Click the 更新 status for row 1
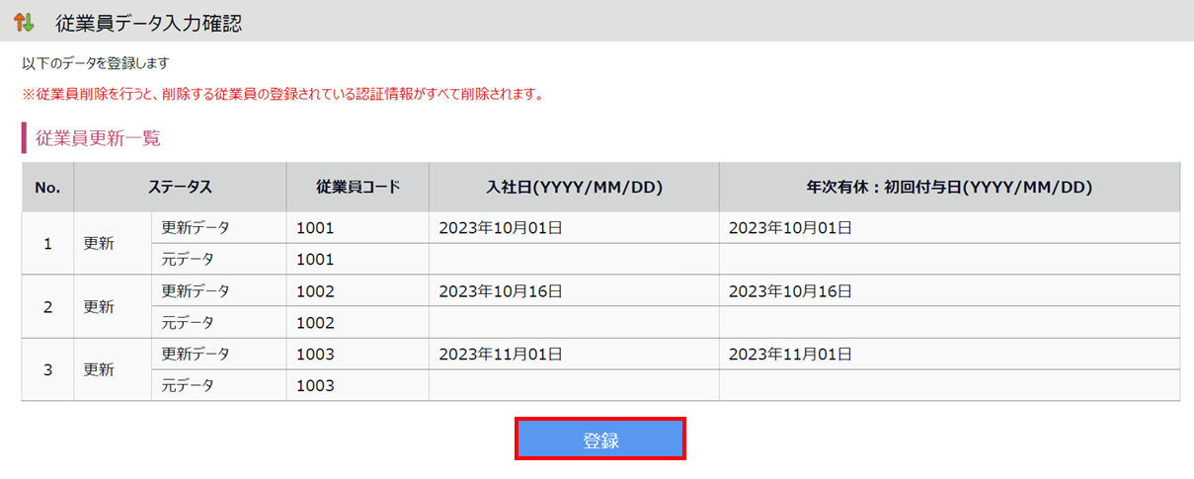The width and height of the screenshot is (1194, 479). (99, 244)
